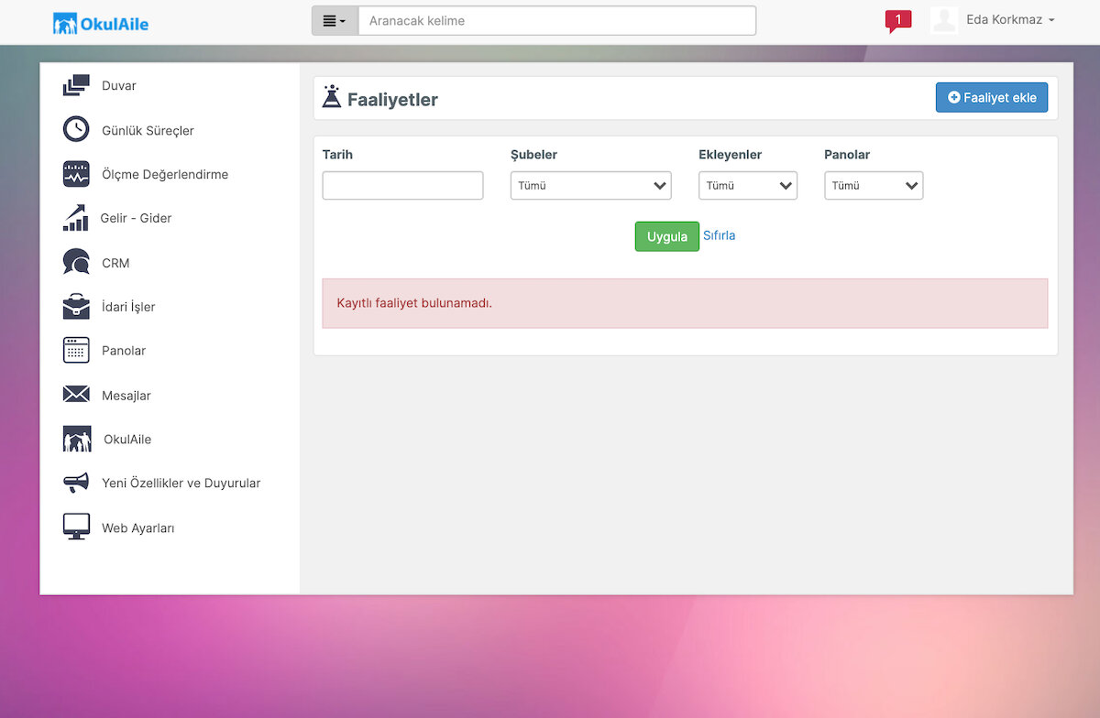Expand the Şubeler dropdown
Image resolution: width=1100 pixels, height=718 pixels.
pyautogui.click(x=591, y=185)
